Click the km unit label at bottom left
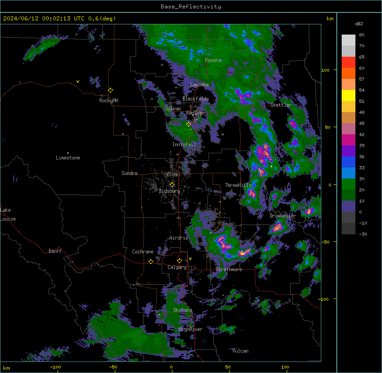 [7, 368]
